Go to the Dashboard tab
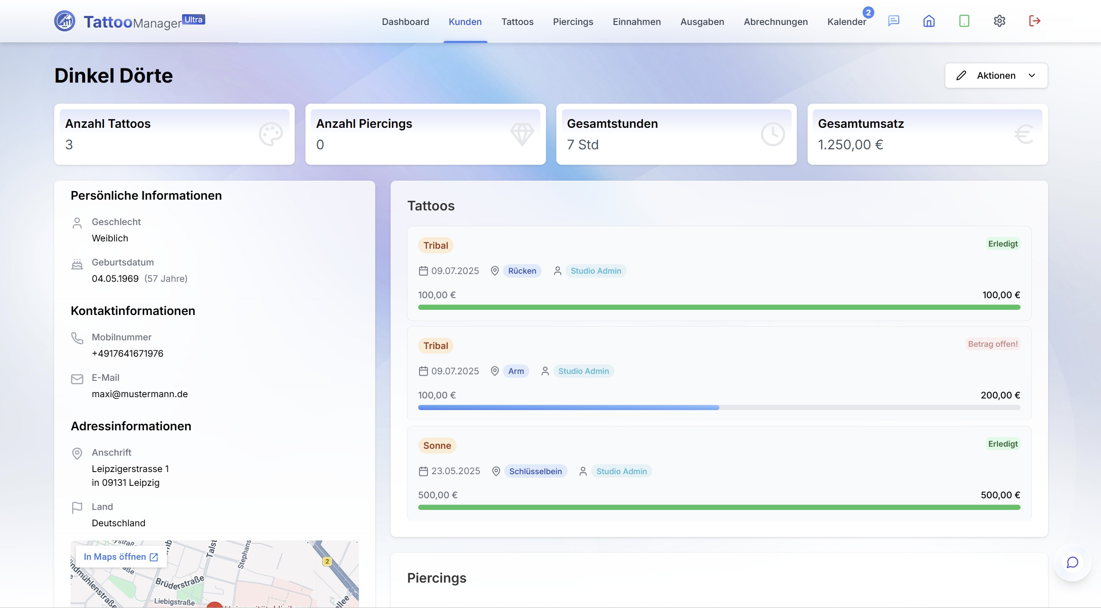 tap(405, 22)
